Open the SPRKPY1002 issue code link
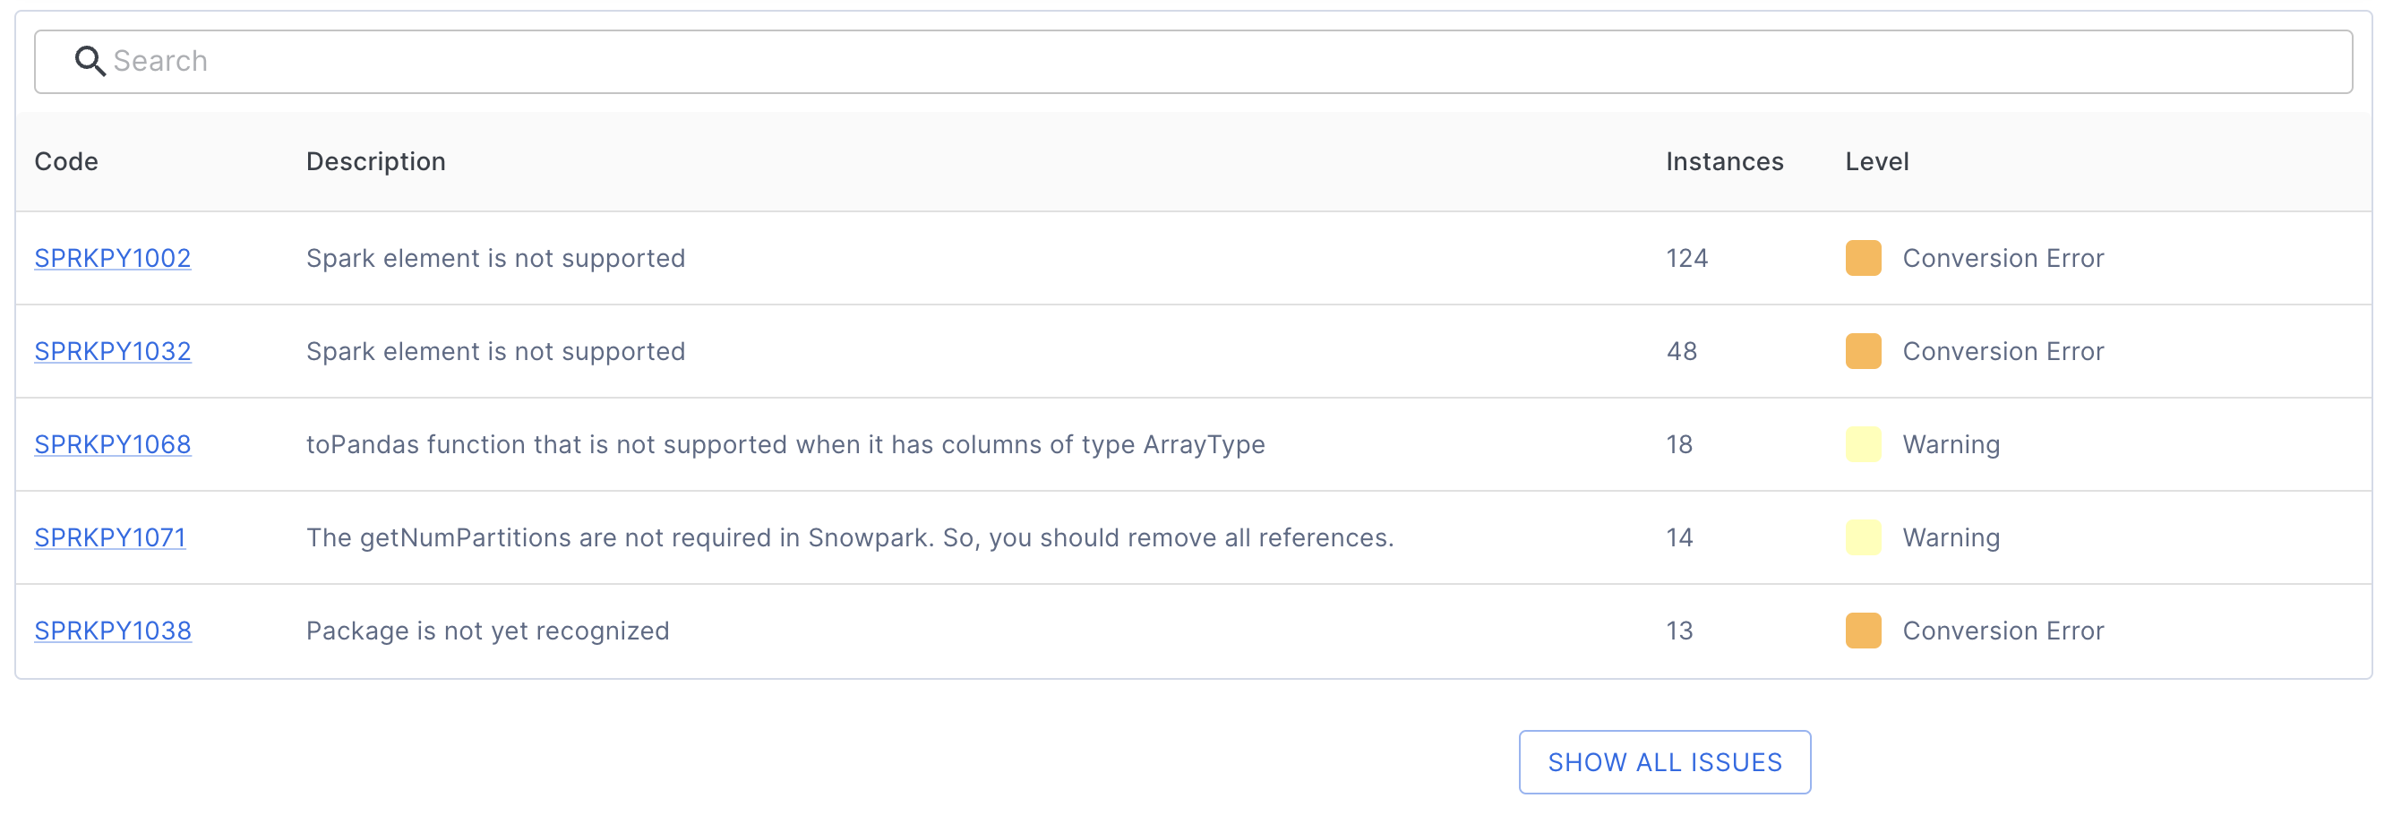This screenshot has height=824, width=2393. click(x=113, y=258)
